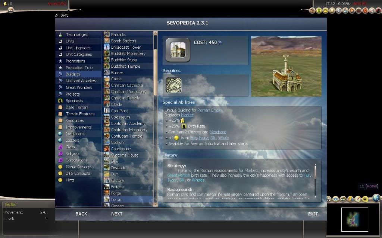
Task: Click the Broadcast Tower list icon
Action: tap(107, 47)
